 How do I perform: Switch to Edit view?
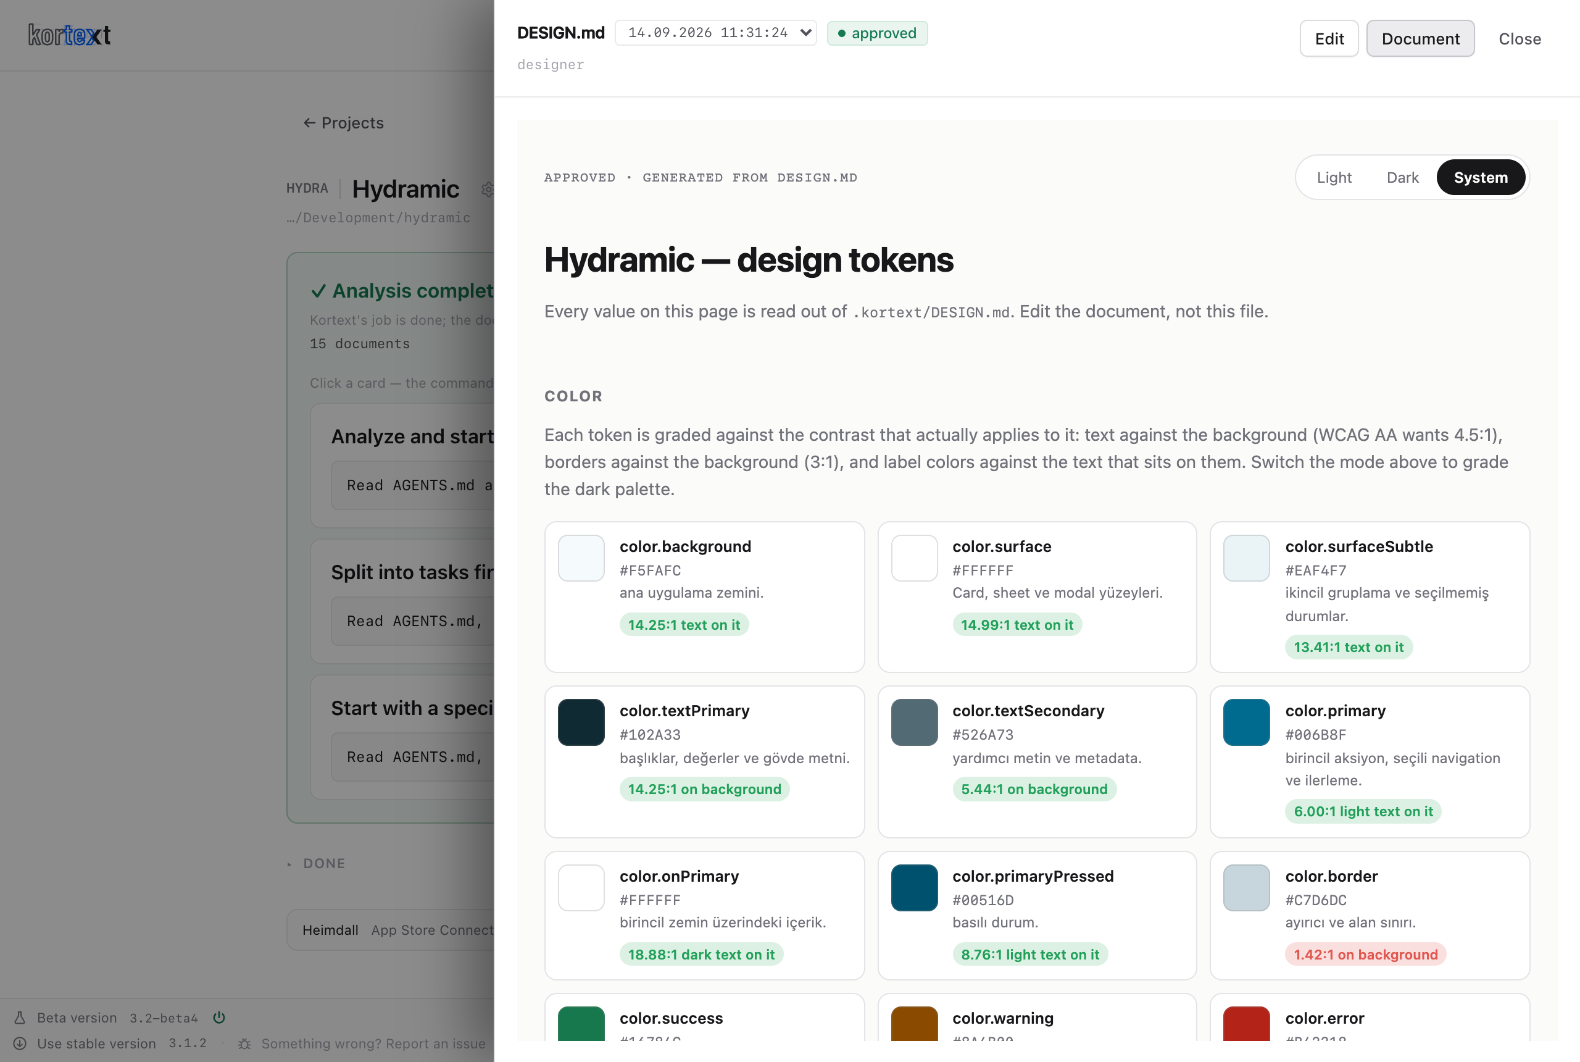(x=1329, y=39)
